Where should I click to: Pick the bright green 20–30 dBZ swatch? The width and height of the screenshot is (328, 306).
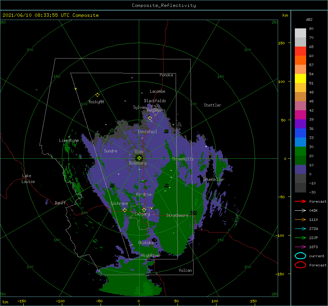point(300,151)
